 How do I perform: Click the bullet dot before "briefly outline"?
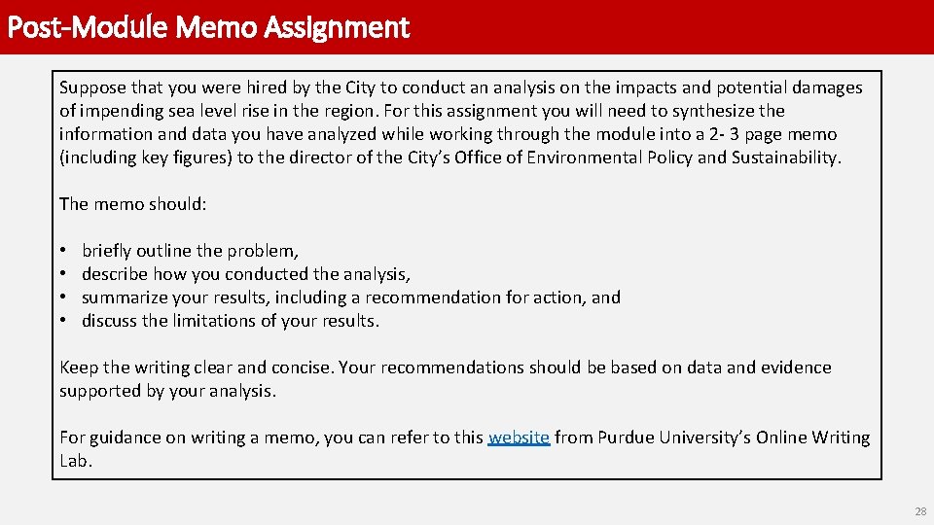(x=63, y=251)
